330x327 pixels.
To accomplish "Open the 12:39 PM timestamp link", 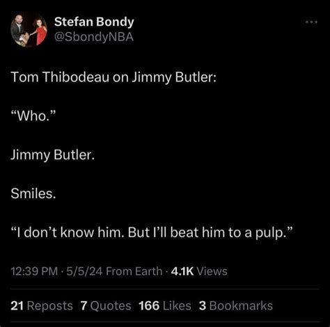I will pyautogui.click(x=34, y=271).
